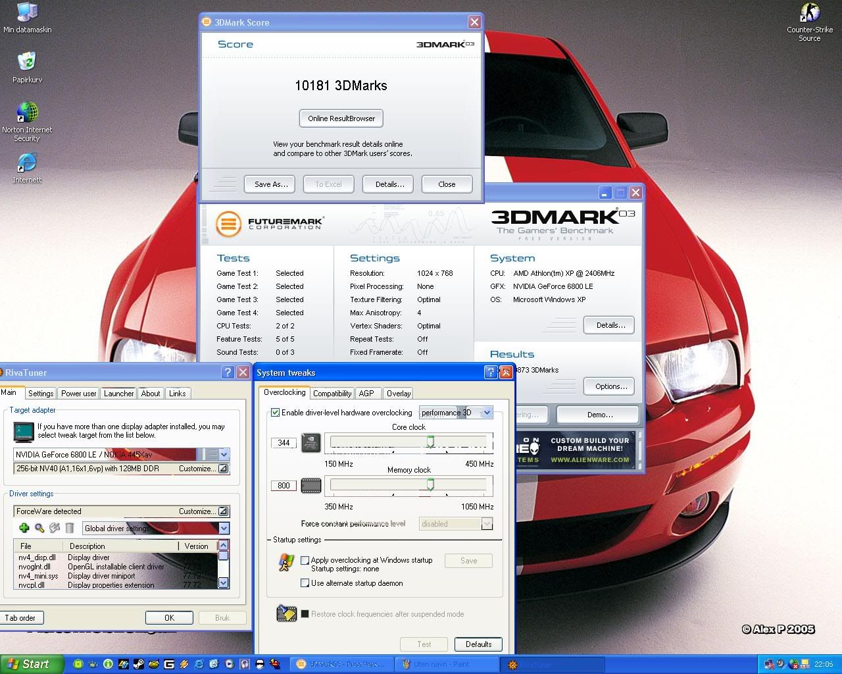The image size is (842, 674).
Task: Click the Superman quick launch icon
Action: [x=274, y=664]
